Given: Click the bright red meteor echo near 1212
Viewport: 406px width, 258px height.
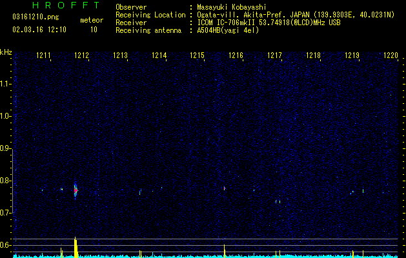Looking at the screenshot, I should coord(76,190).
